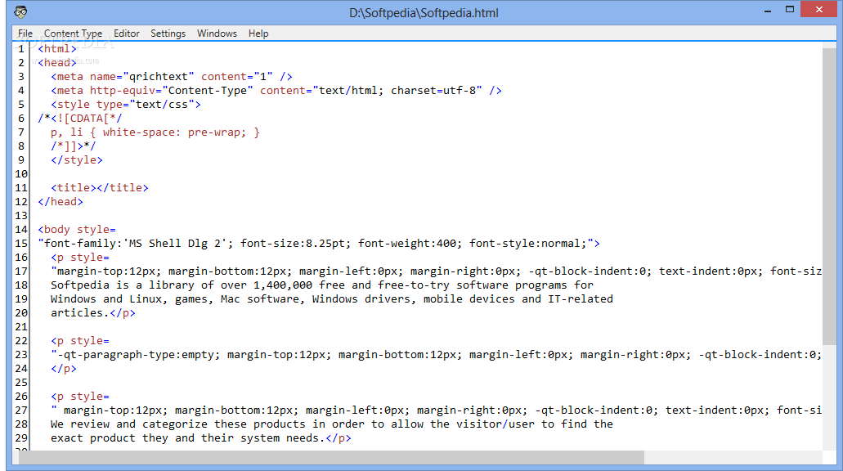Click the </style> closing tag
Screen dimensions: 843x471
pos(76,160)
